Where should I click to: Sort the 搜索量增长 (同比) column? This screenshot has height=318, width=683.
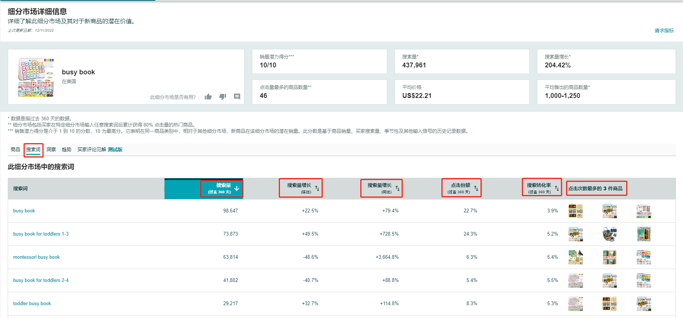pyautogui.click(x=398, y=188)
